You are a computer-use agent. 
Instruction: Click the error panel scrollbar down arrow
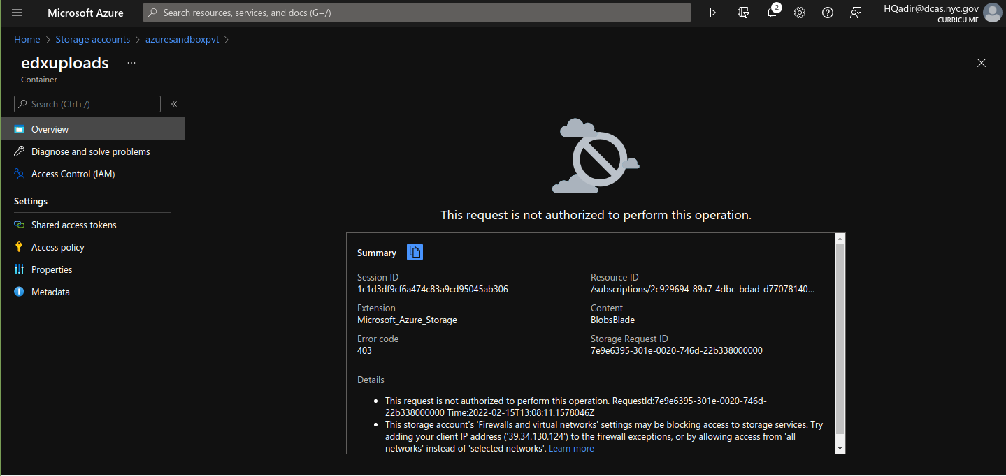tap(840, 447)
